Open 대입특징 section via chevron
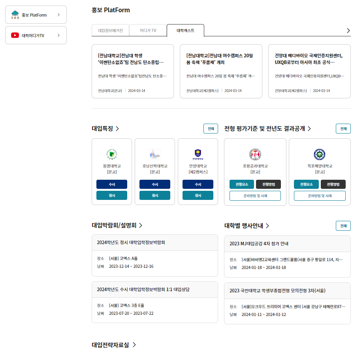352x350 pixels. click(117, 128)
